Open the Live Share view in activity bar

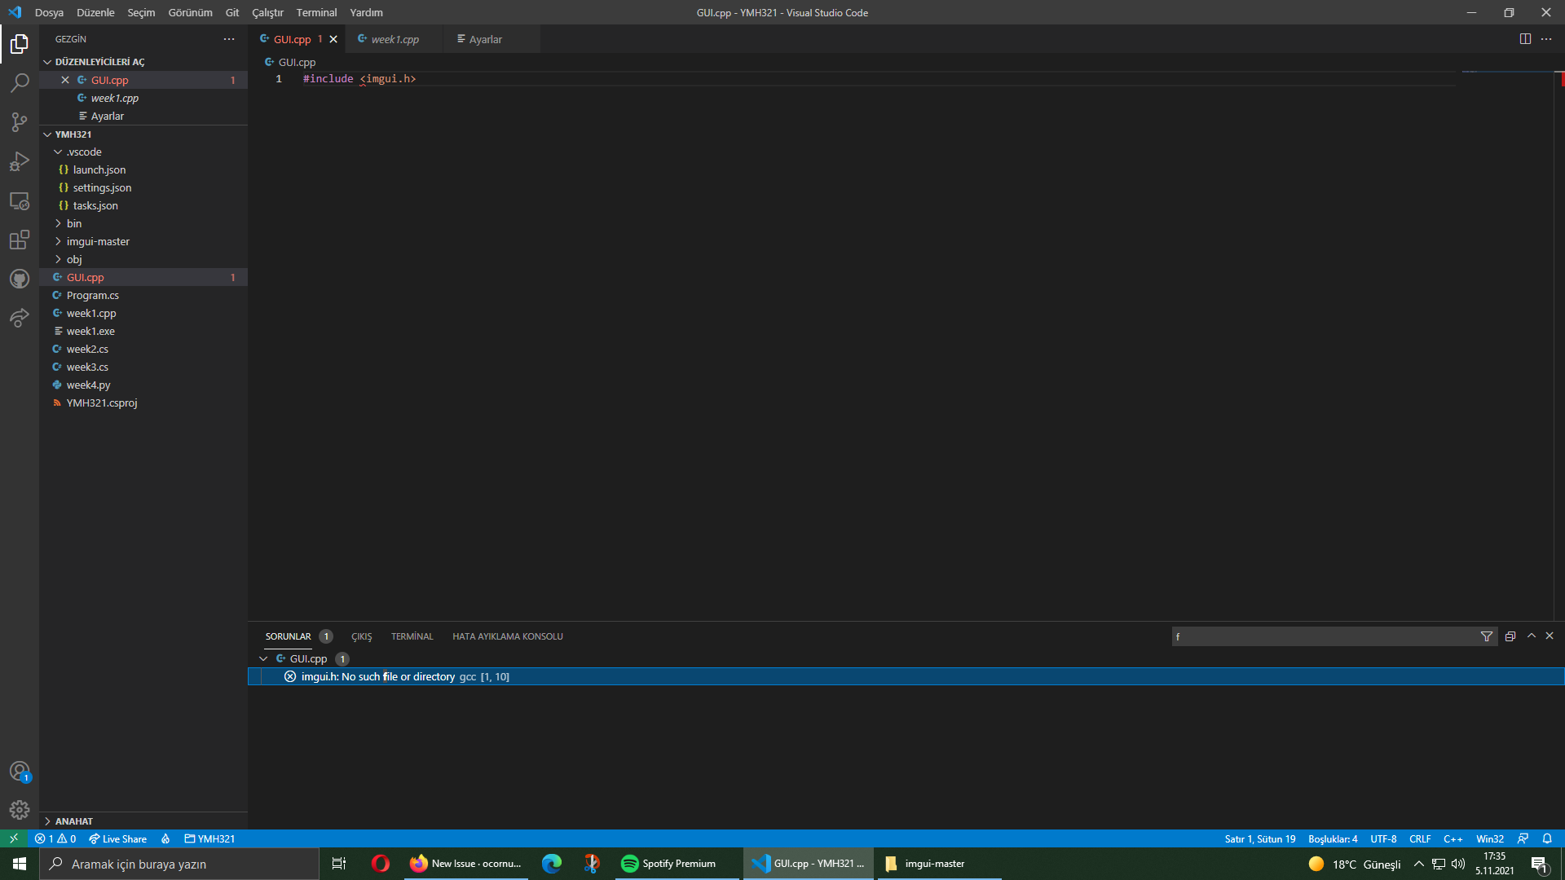(20, 318)
